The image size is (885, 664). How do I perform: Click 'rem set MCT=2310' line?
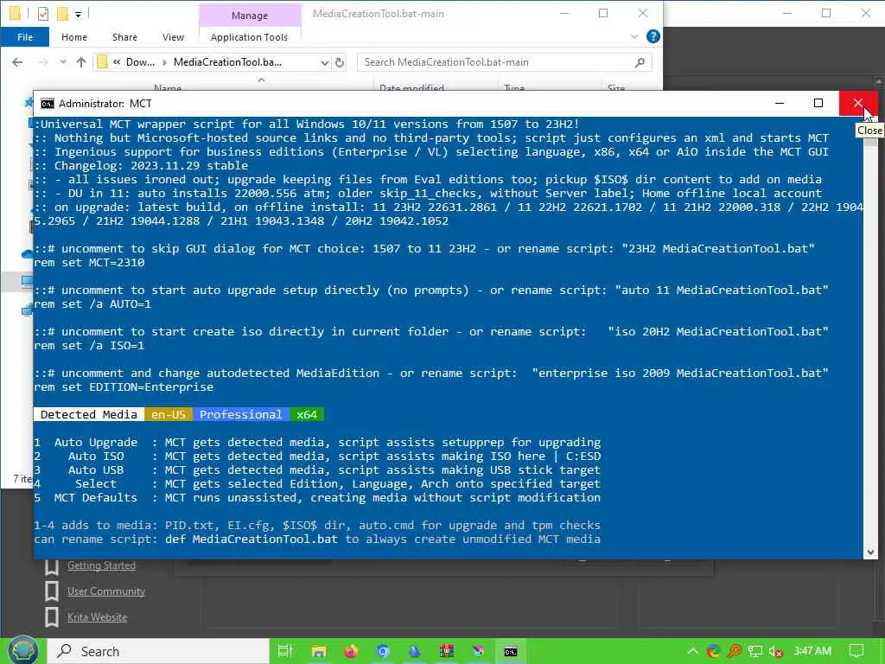(89, 263)
